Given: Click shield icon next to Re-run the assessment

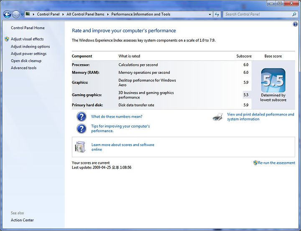Looking at the screenshot, I should (x=255, y=163).
